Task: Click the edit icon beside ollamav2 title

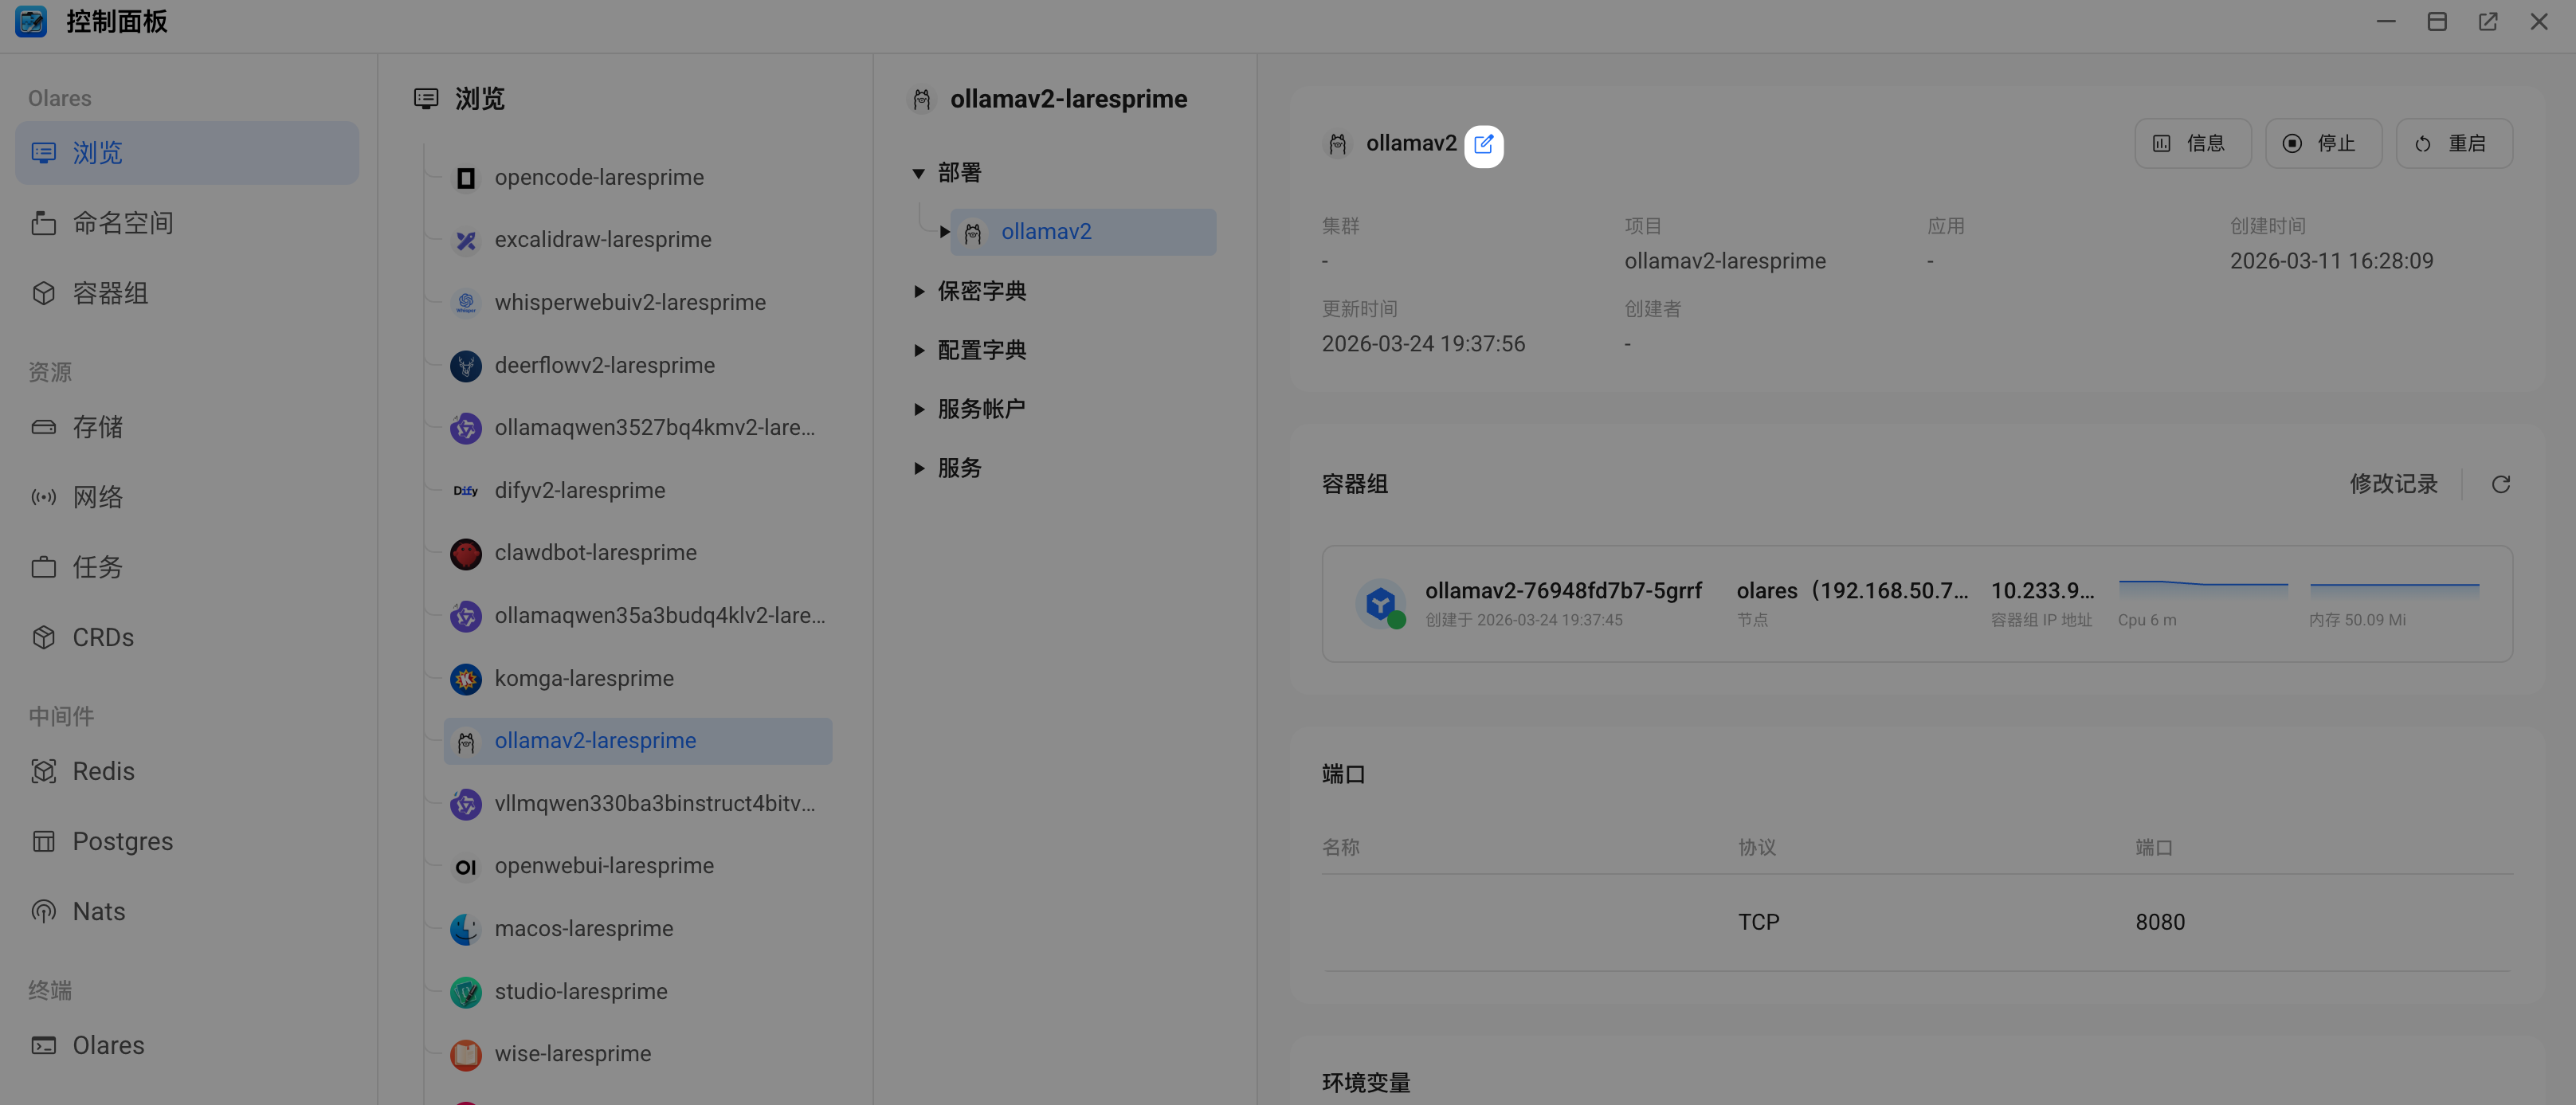Action: click(1483, 145)
